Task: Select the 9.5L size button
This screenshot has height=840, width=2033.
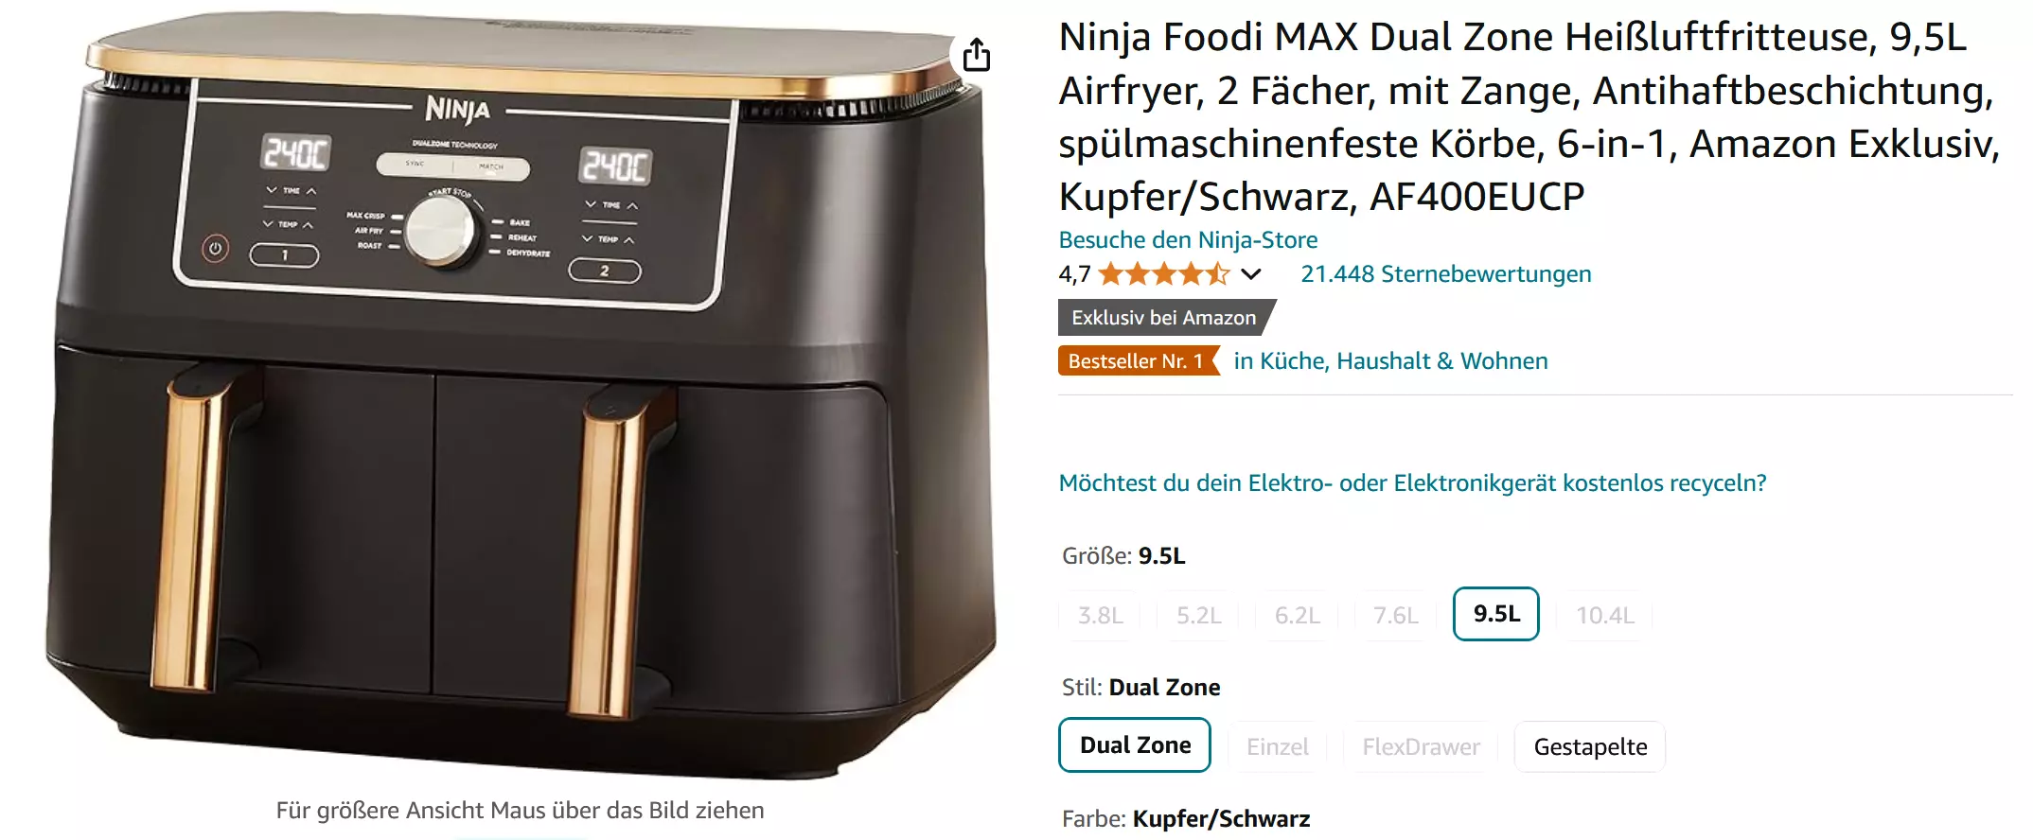Action: click(1496, 614)
